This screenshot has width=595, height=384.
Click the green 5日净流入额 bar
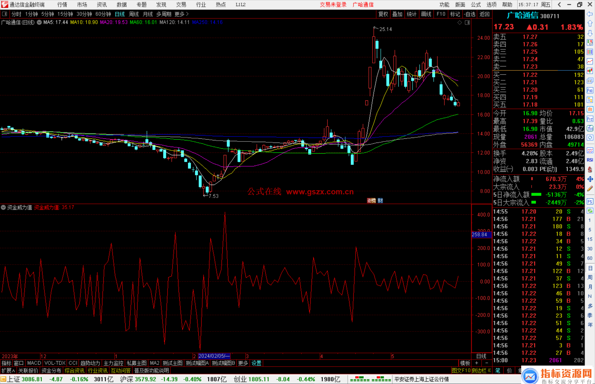click(536, 195)
